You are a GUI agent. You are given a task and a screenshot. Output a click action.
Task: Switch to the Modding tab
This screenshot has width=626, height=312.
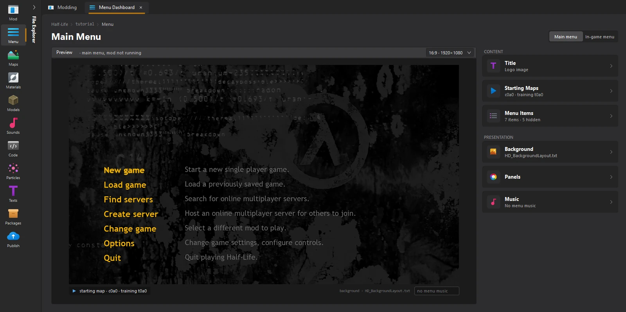point(63,7)
